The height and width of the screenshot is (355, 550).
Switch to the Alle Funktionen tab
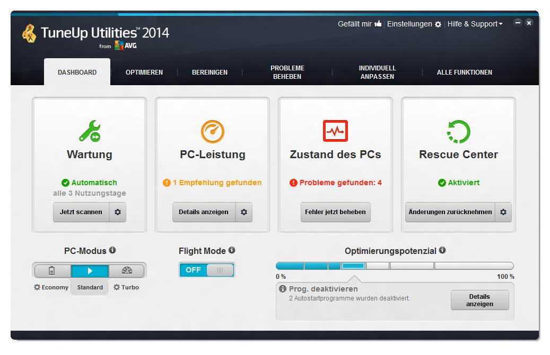point(465,72)
